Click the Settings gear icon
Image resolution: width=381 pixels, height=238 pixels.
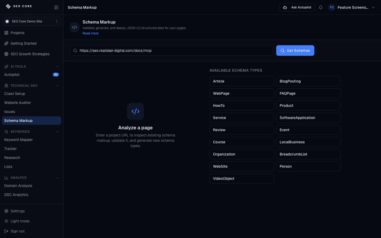6,211
